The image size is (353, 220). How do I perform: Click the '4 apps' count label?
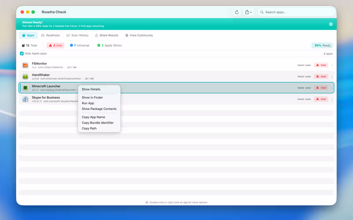[x=328, y=54]
